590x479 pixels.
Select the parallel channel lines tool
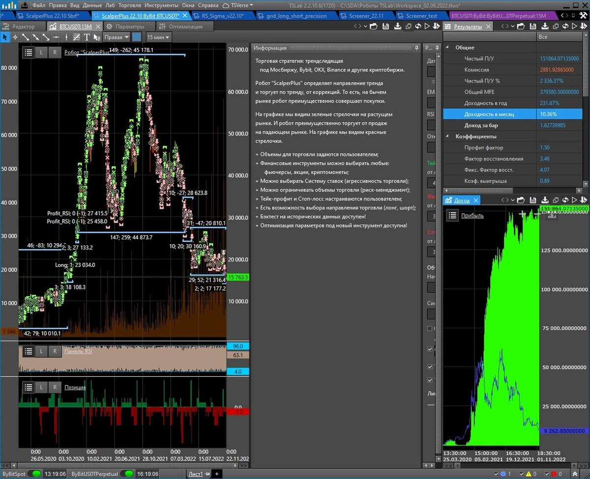click(x=77, y=37)
